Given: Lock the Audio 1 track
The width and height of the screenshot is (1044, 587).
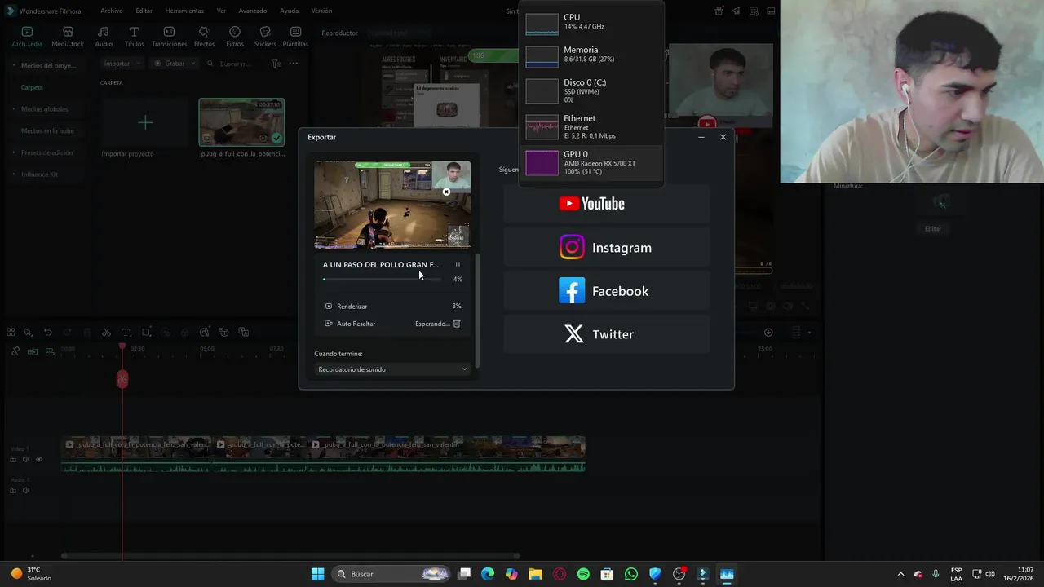Looking at the screenshot, I should pos(13,490).
